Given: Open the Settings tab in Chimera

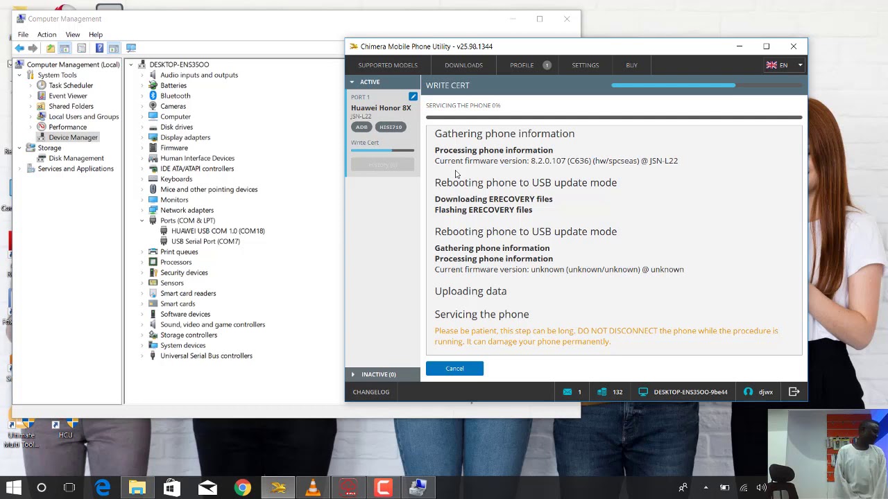Looking at the screenshot, I should tap(585, 65).
